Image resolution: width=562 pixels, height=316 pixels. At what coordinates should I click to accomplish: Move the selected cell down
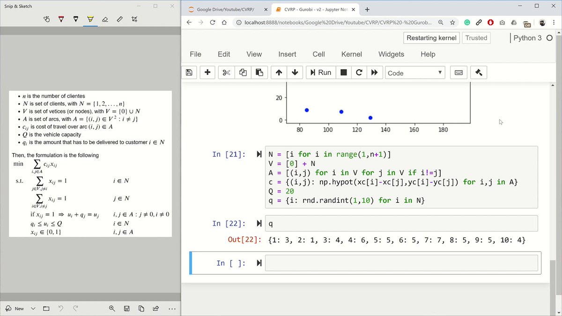pyautogui.click(x=295, y=73)
